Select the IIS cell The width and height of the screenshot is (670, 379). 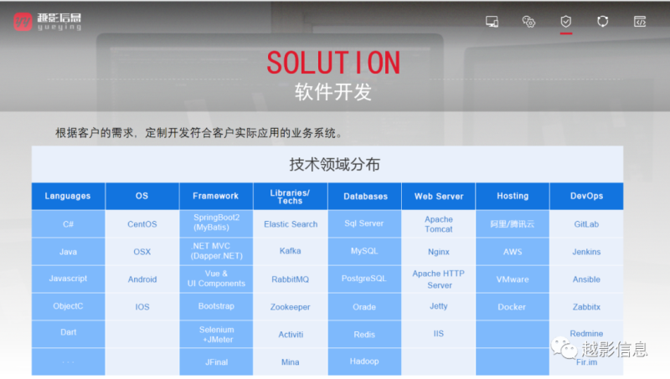pos(438,333)
